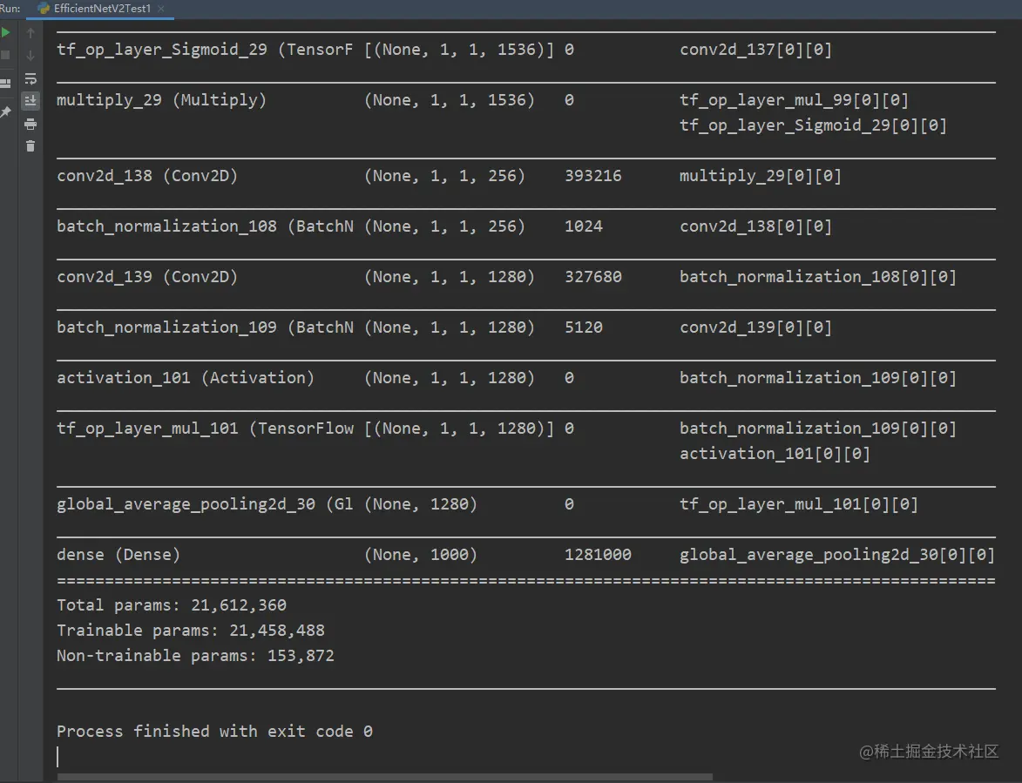Click the horizontal scrollbar at the console bottom

tap(384, 777)
